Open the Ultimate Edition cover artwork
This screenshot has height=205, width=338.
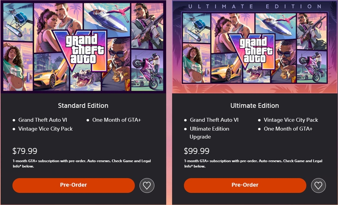tap(255, 47)
